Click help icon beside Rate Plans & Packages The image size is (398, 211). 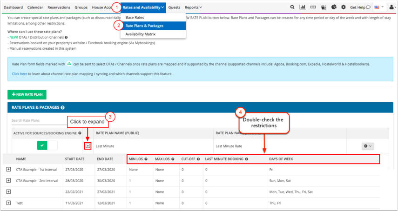pos(62,107)
